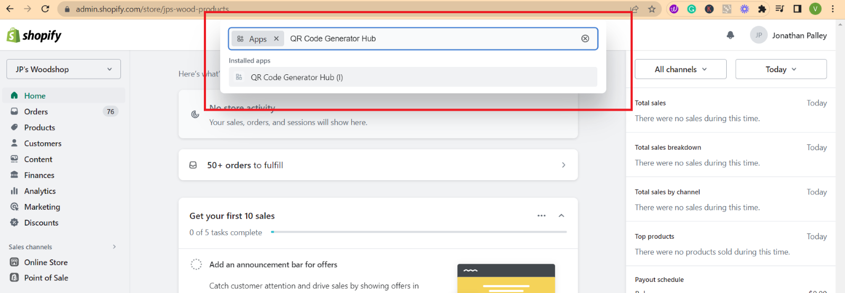Toggle Chrome side panel icon
Screen dimensions: 845x293
[797, 9]
